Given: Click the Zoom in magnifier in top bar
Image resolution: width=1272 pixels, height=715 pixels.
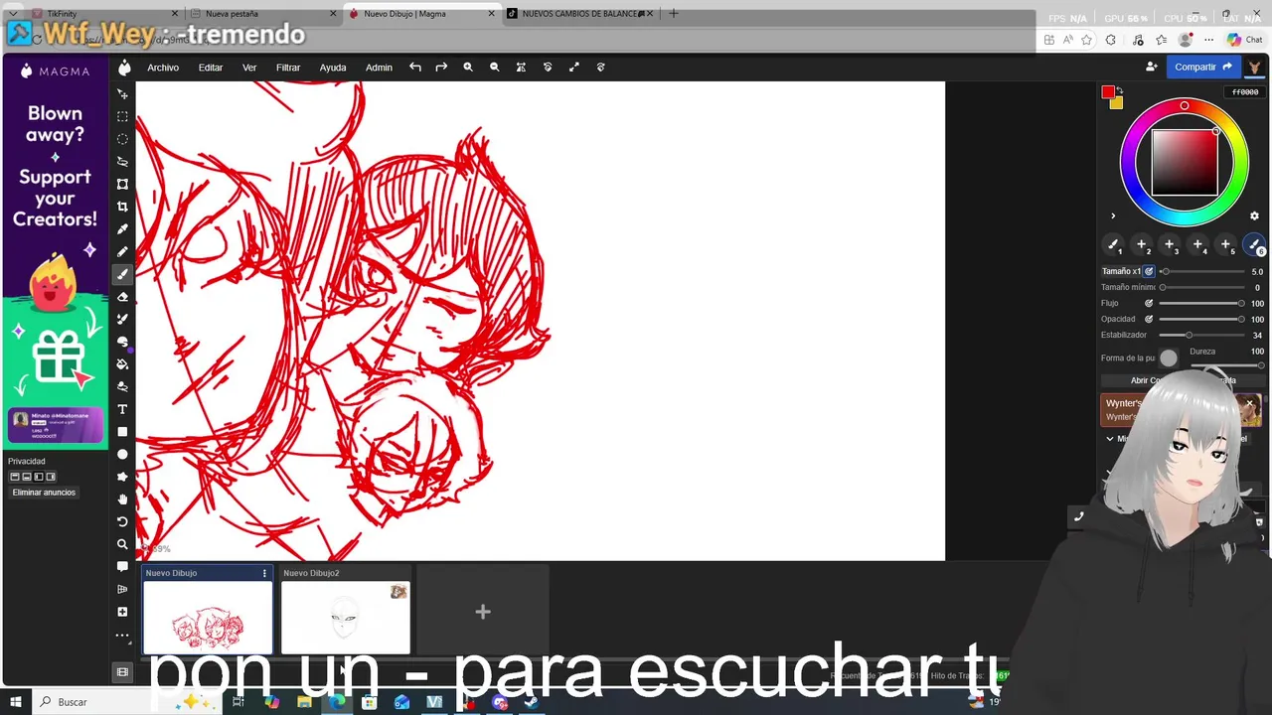Looking at the screenshot, I should tap(468, 68).
